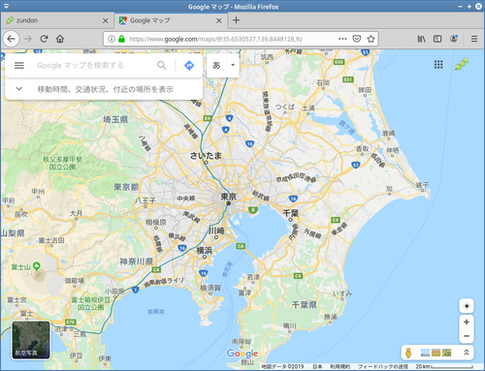Expand imagery strip with double chevron
Image resolution: width=485 pixels, height=371 pixels.
point(467,353)
